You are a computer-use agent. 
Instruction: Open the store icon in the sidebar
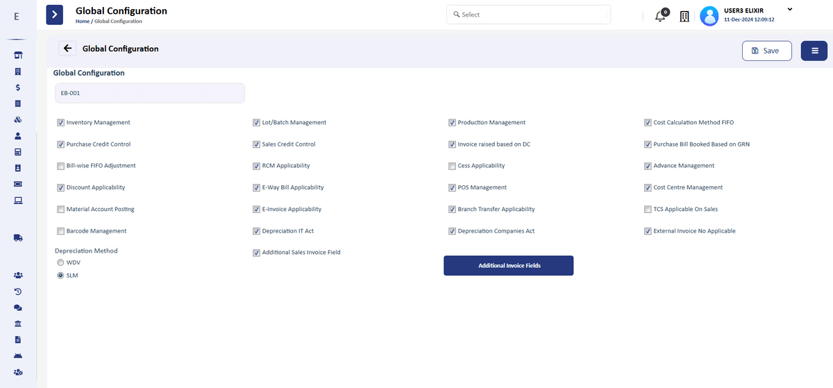[18, 56]
